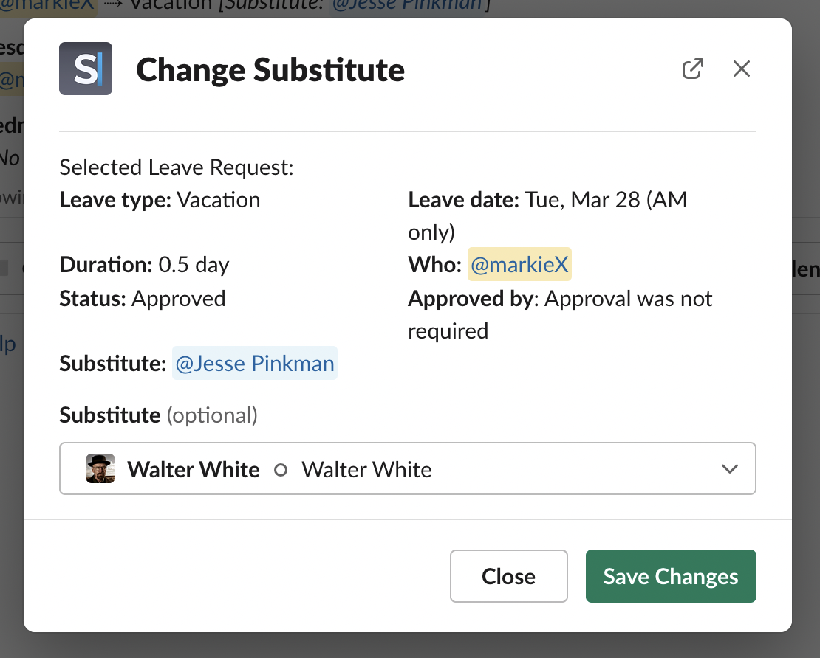Click the Duration: 0.5 day text
This screenshot has width=820, height=658.
(x=144, y=265)
